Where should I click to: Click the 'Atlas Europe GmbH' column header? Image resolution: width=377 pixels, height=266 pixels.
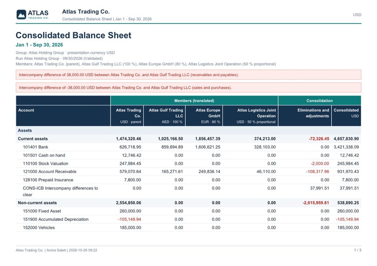[204, 116]
